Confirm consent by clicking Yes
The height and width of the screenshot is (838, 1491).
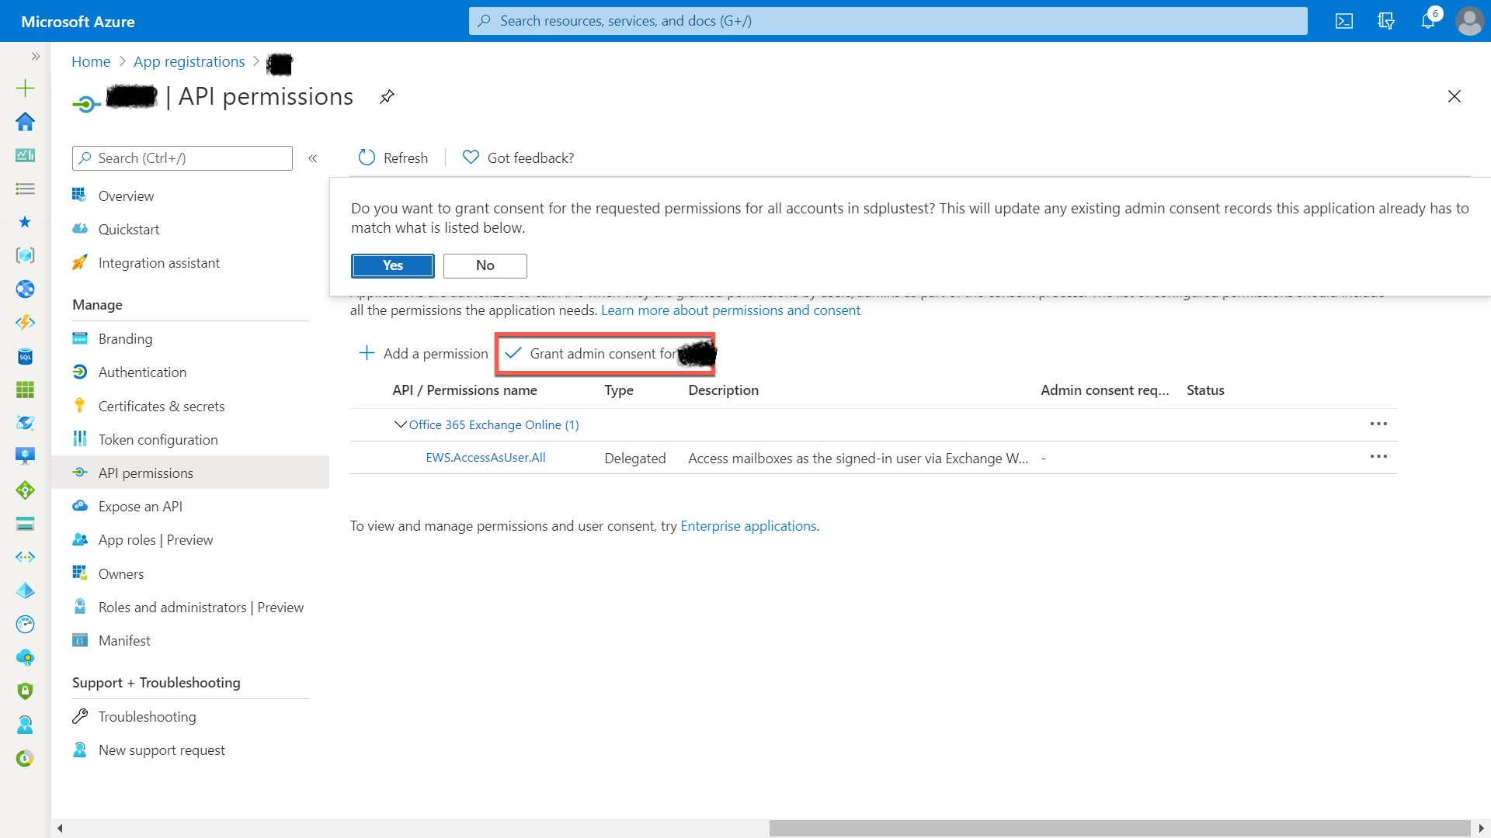pyautogui.click(x=392, y=265)
